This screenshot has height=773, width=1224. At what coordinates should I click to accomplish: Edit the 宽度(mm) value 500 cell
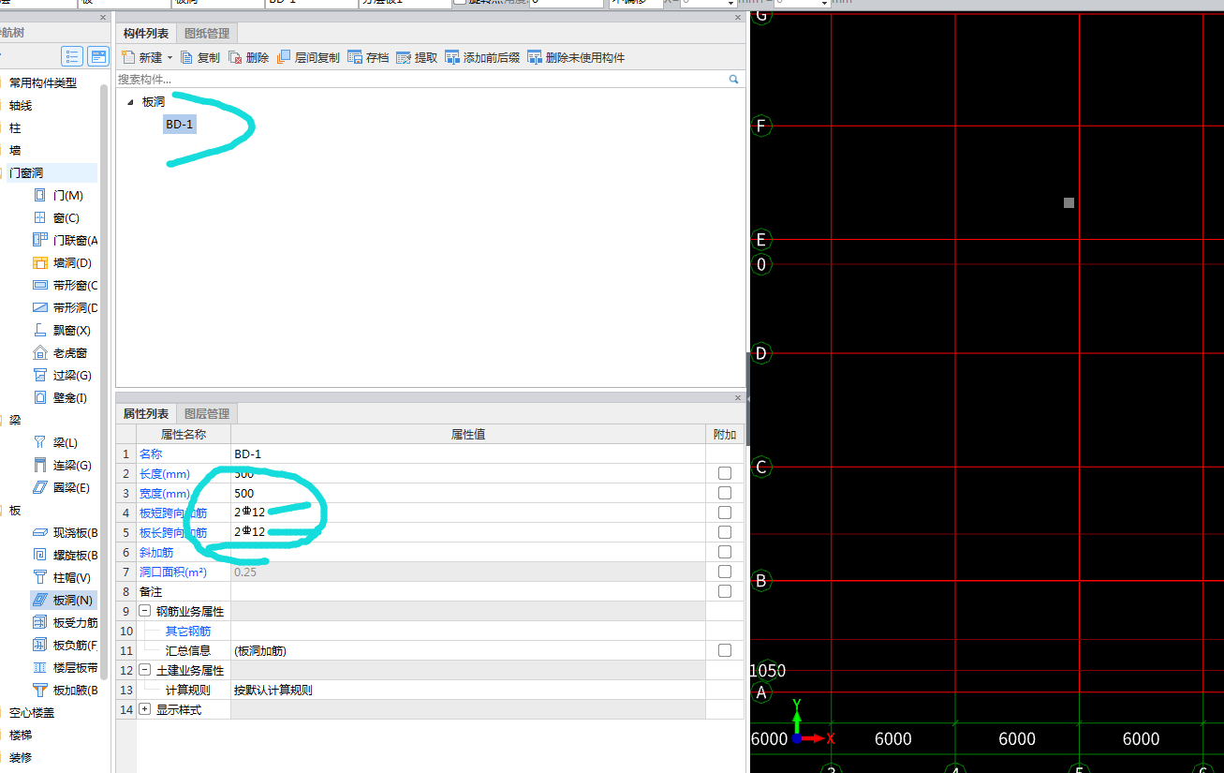tap(468, 493)
